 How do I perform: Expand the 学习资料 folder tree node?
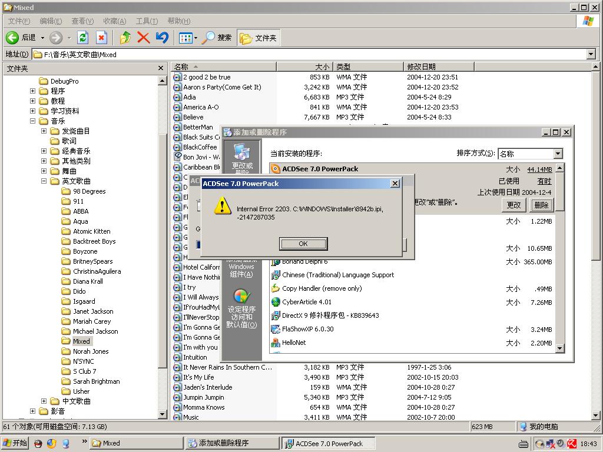[x=33, y=111]
